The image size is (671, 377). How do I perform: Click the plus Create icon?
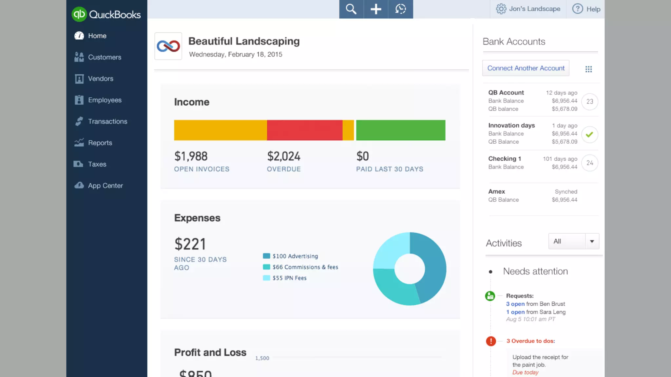pos(375,9)
